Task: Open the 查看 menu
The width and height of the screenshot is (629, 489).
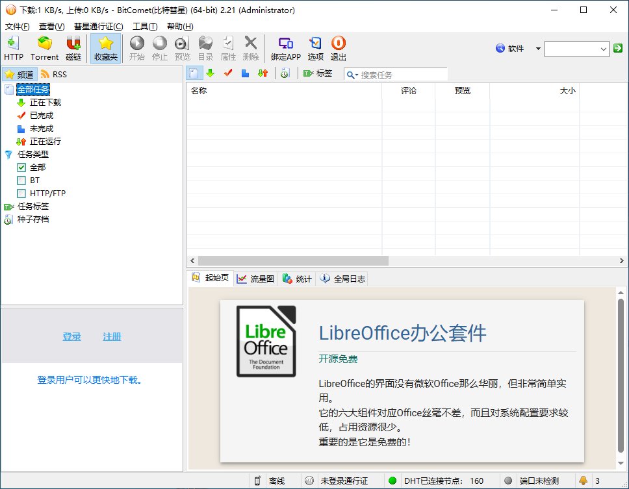Action: [x=51, y=27]
